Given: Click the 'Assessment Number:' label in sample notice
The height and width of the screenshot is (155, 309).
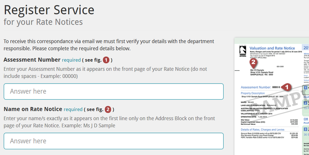Looking at the screenshot, I should [256, 87].
